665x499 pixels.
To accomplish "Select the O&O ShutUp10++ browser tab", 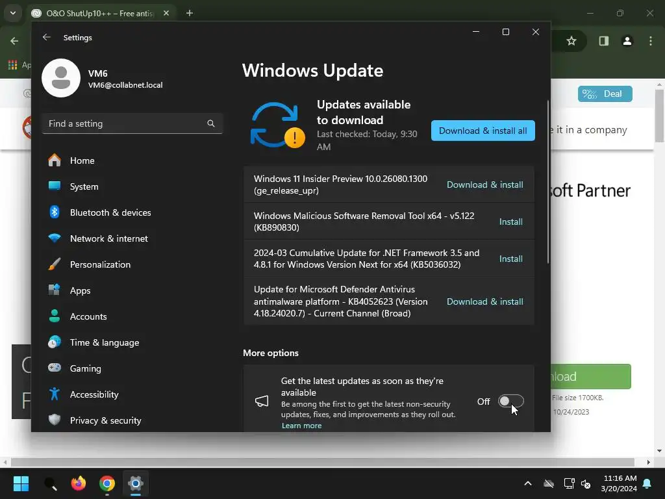I will coord(101,13).
